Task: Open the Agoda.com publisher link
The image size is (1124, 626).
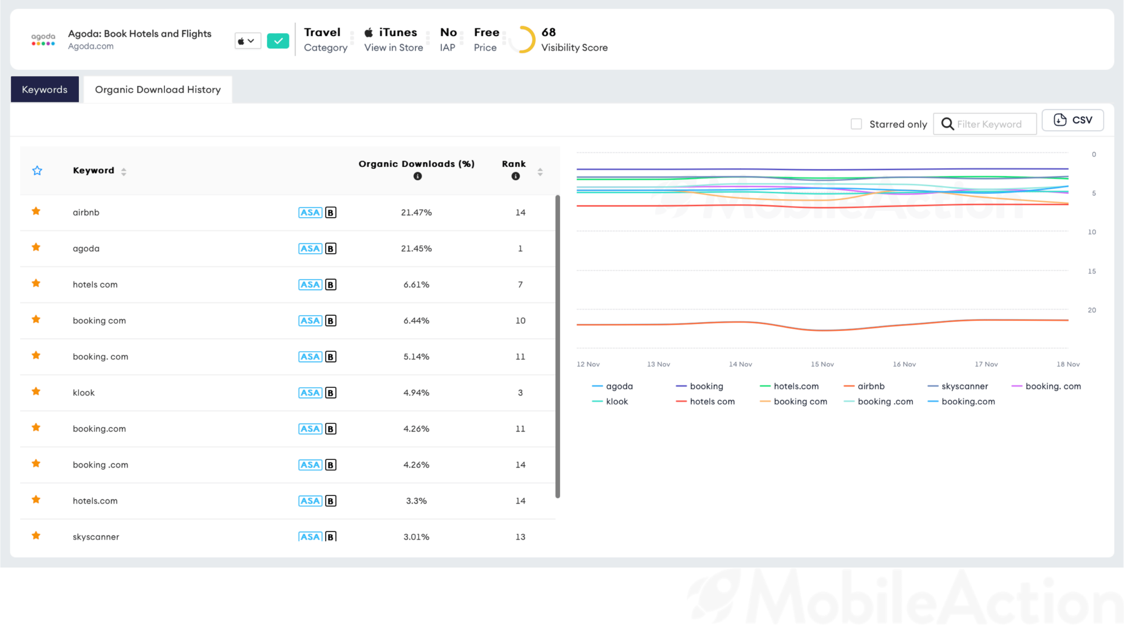Action: click(x=90, y=46)
